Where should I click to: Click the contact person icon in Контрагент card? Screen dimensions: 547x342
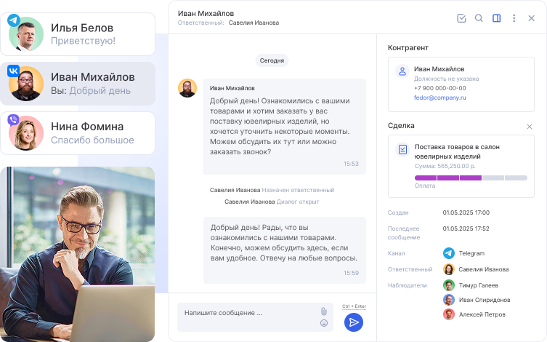point(402,72)
